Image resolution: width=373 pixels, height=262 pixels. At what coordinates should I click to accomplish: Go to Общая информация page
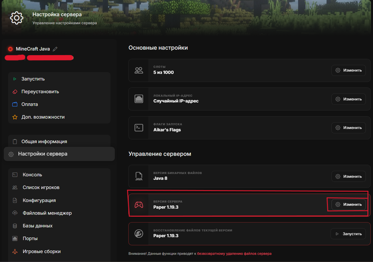point(59,142)
